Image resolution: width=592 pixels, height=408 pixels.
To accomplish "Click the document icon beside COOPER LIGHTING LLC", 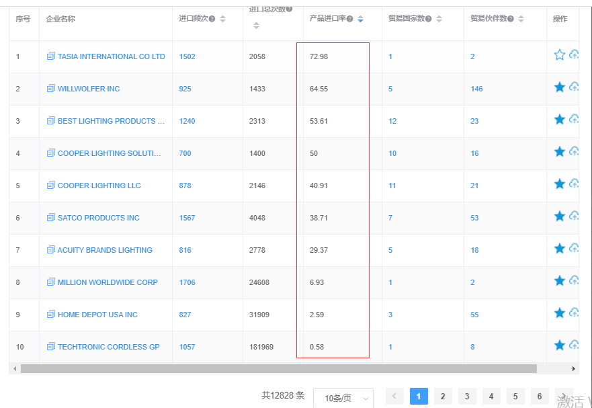I will (x=51, y=185).
